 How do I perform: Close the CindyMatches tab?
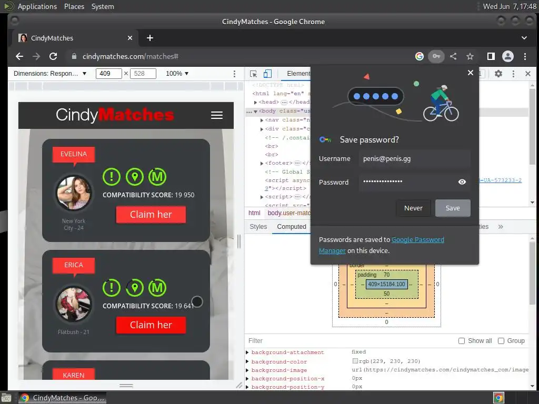[130, 38]
